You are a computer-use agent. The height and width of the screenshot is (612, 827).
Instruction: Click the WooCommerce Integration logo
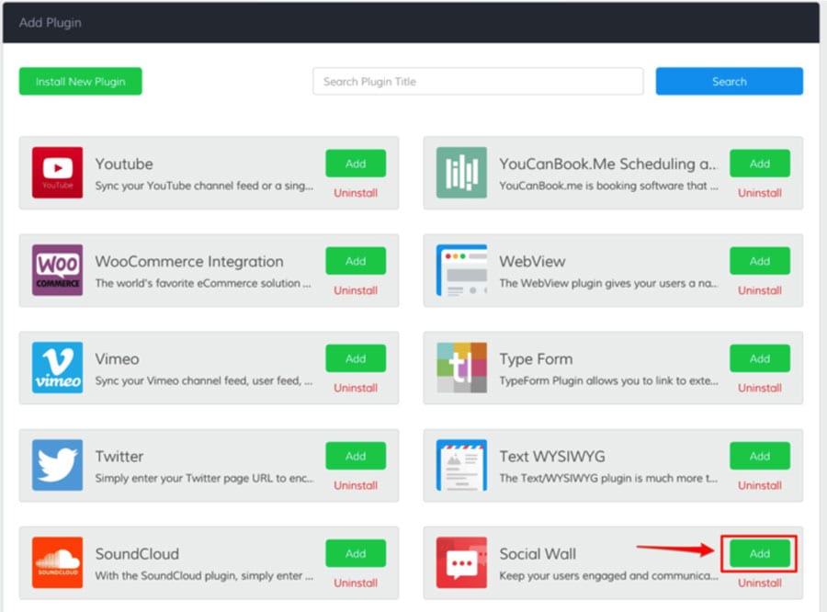click(x=58, y=270)
